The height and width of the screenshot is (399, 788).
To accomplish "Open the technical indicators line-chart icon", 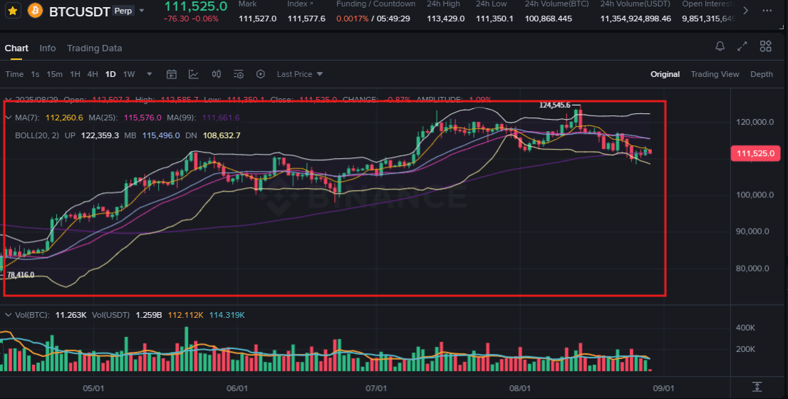I will (x=194, y=74).
